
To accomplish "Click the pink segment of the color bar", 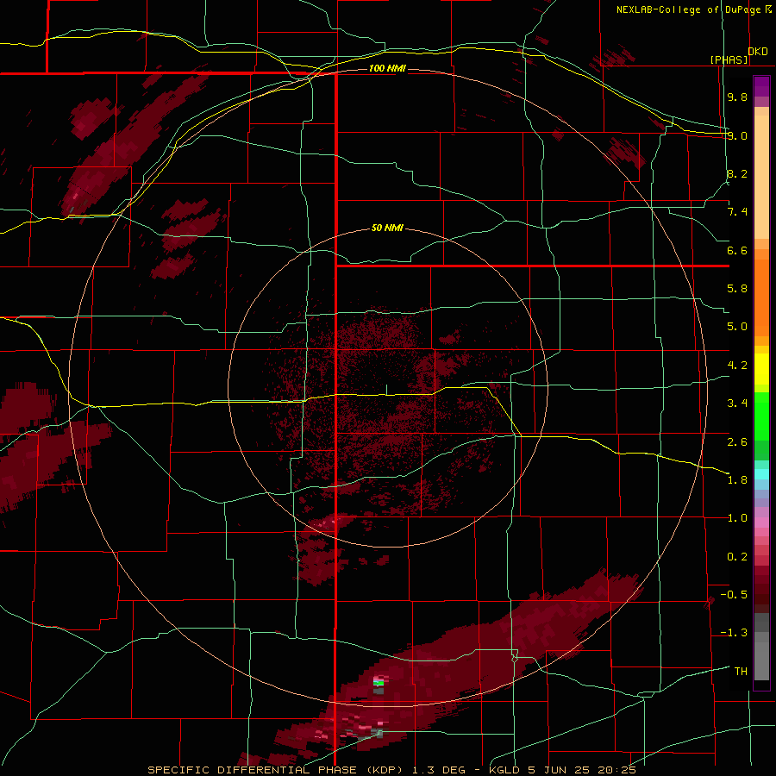I will coord(761,523).
